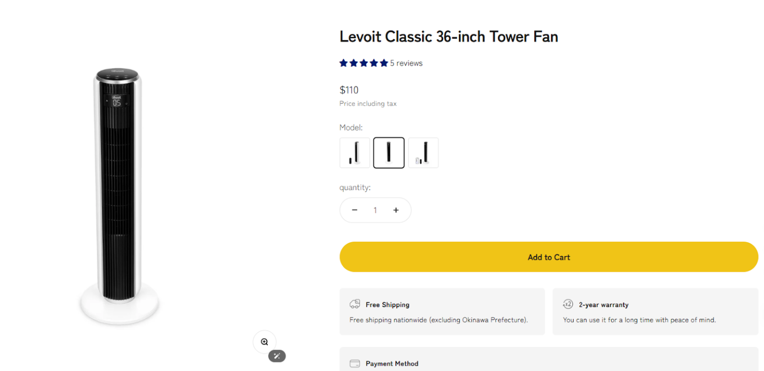The height and width of the screenshot is (371, 764).
Task: Click the quantity number field
Action: [375, 210]
